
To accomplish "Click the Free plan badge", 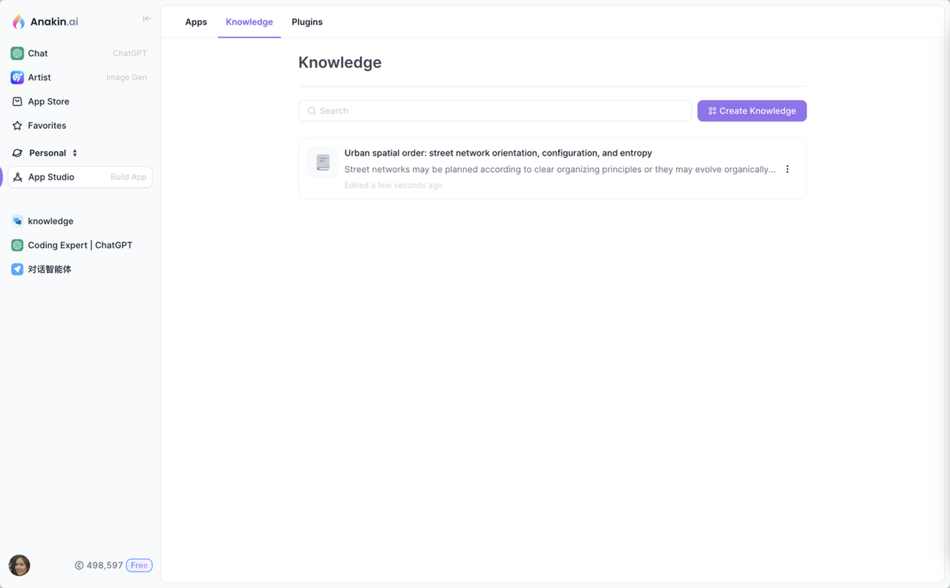I will click(139, 565).
